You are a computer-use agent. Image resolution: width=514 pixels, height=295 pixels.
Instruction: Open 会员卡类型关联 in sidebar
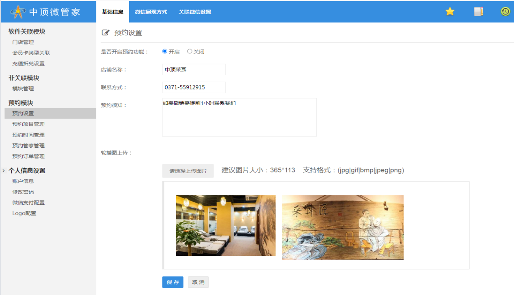tap(31, 53)
